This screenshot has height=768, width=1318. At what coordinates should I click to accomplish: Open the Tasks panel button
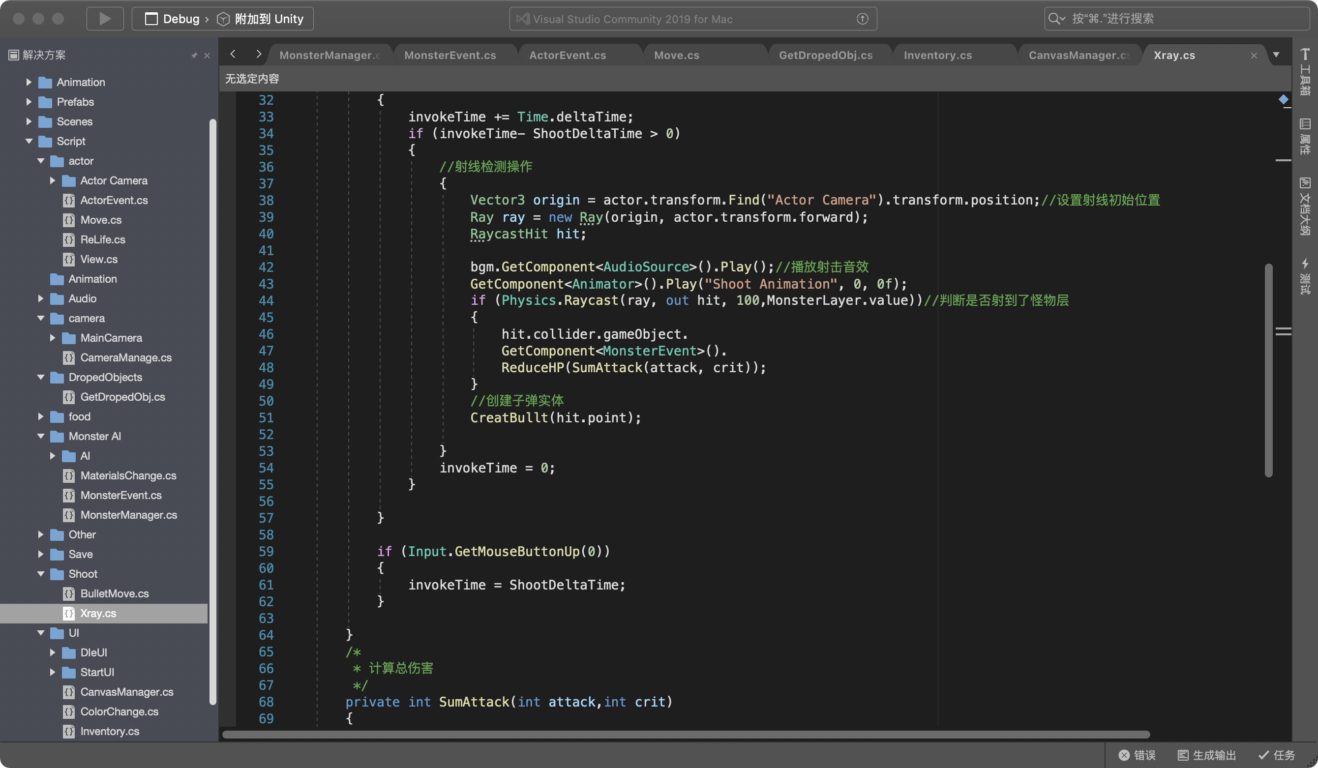[1277, 755]
